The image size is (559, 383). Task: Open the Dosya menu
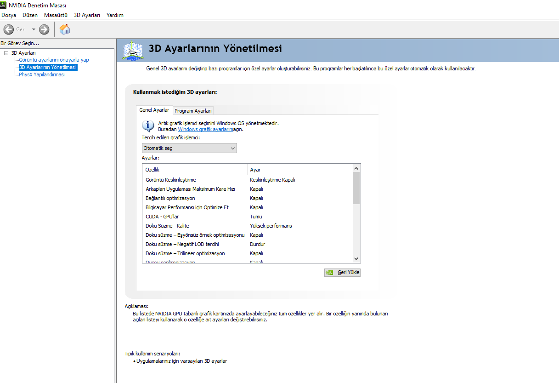(9, 15)
